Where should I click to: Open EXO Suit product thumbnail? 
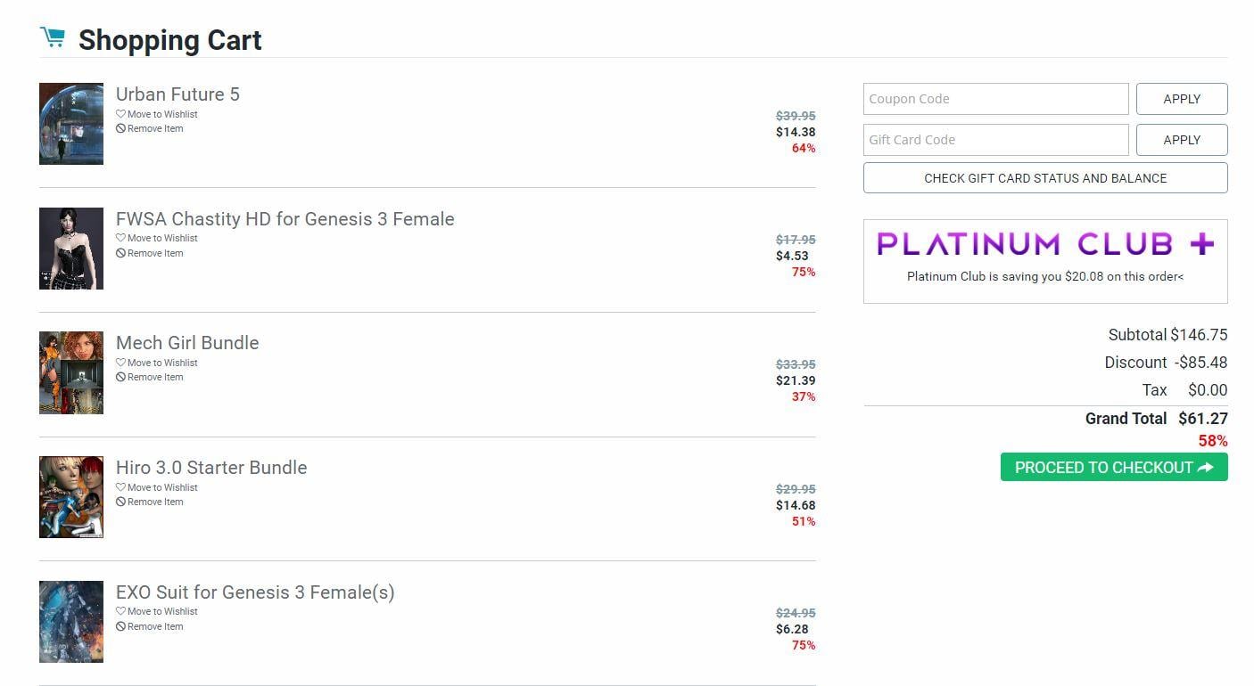pos(71,622)
